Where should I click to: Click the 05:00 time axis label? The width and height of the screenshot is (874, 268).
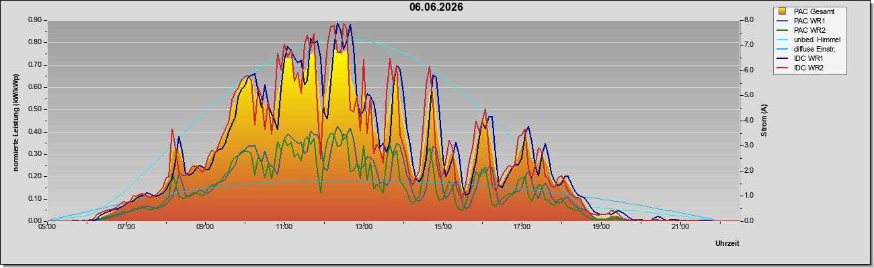coord(47,228)
